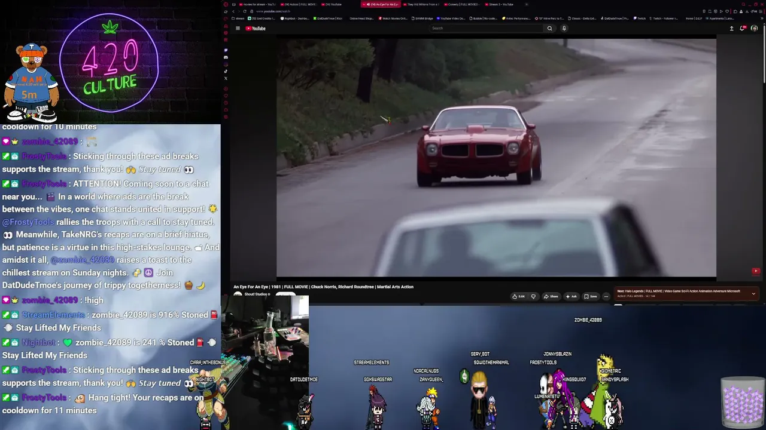Go back with browser back arrow
The height and width of the screenshot is (430, 766).
pos(233,11)
